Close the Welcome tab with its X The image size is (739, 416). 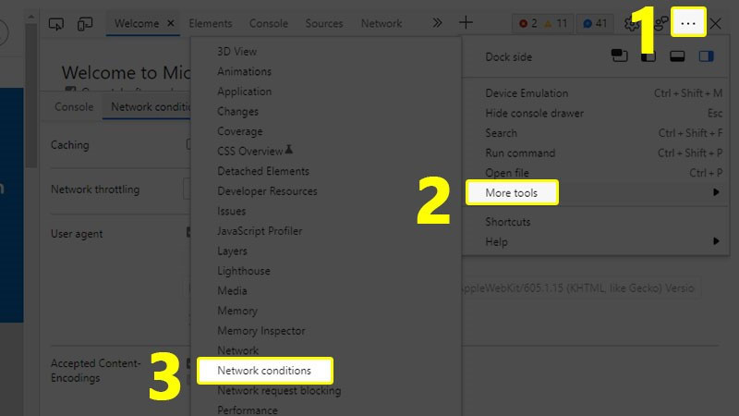pyautogui.click(x=171, y=23)
